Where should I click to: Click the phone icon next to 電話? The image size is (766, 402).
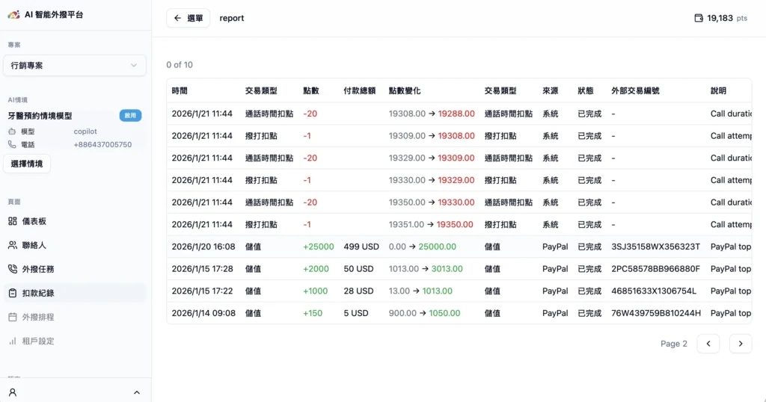pos(12,144)
